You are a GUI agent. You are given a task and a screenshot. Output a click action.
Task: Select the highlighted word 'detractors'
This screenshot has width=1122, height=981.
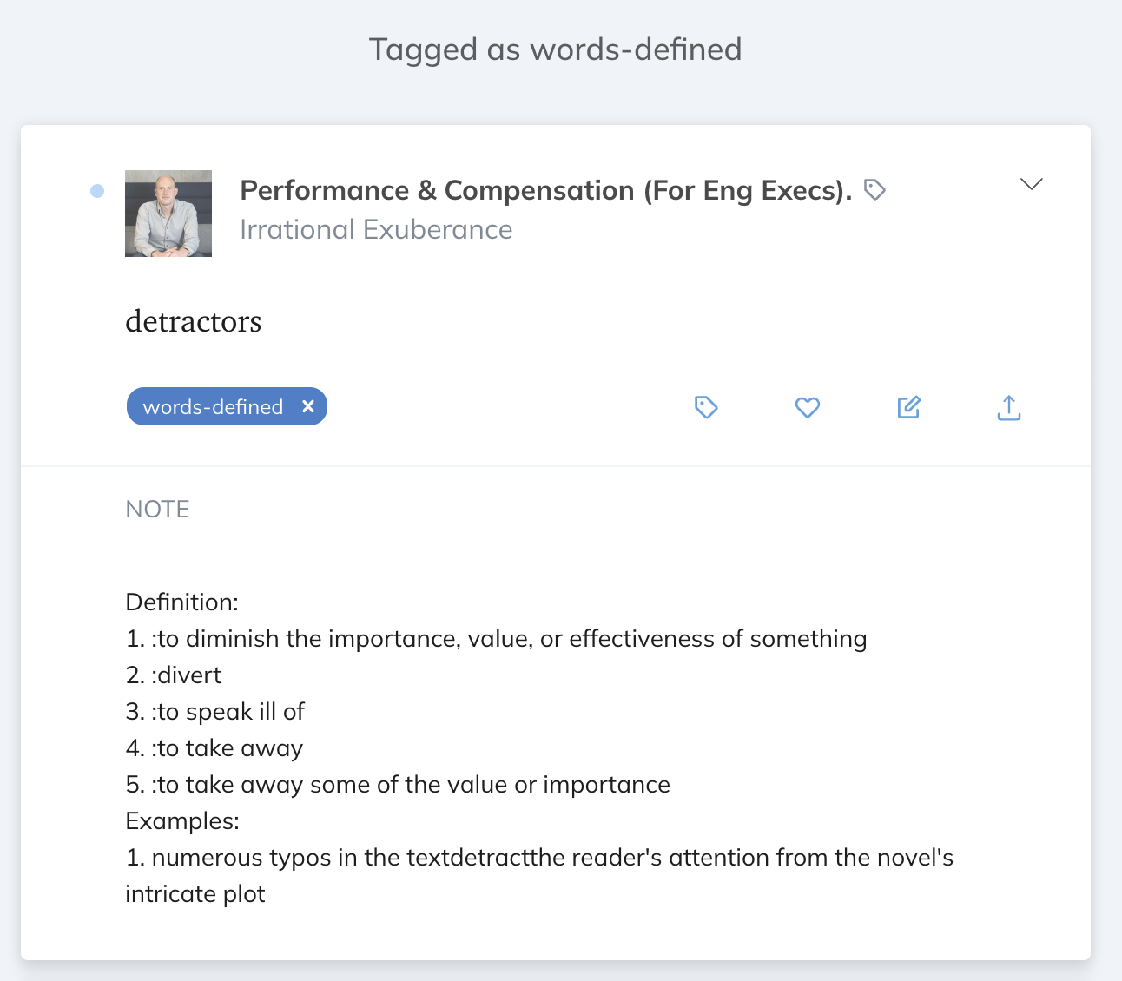click(194, 321)
